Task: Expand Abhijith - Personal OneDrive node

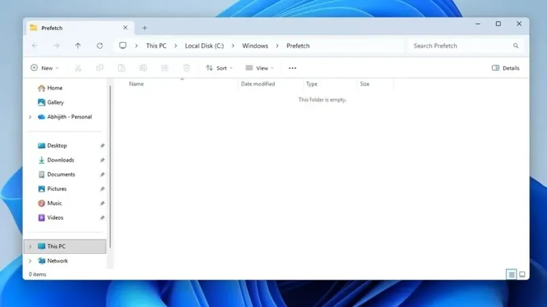Action: pos(30,117)
